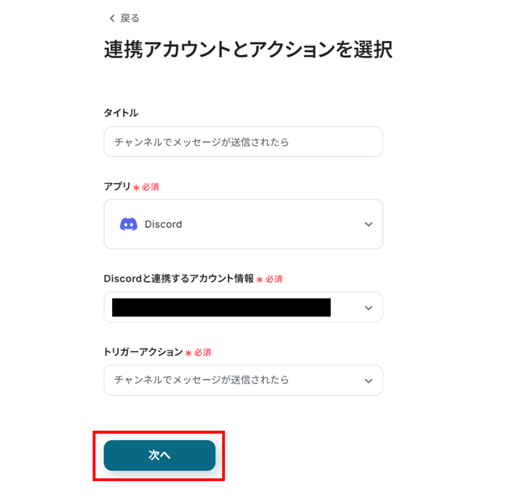
Task: Click the 必須 marker beside アカウント情報
Action: (274, 279)
